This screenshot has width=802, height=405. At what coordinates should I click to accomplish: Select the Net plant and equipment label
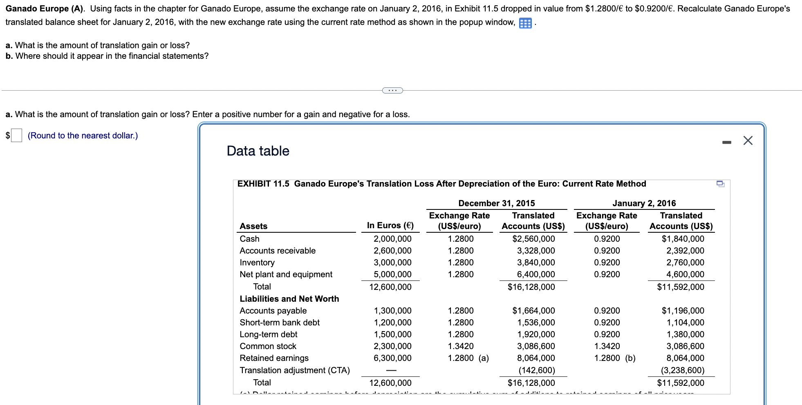pyautogui.click(x=286, y=274)
